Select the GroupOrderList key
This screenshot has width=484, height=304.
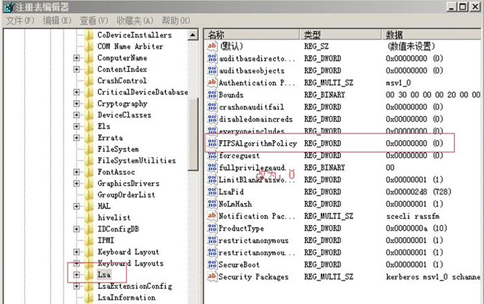[127, 195]
